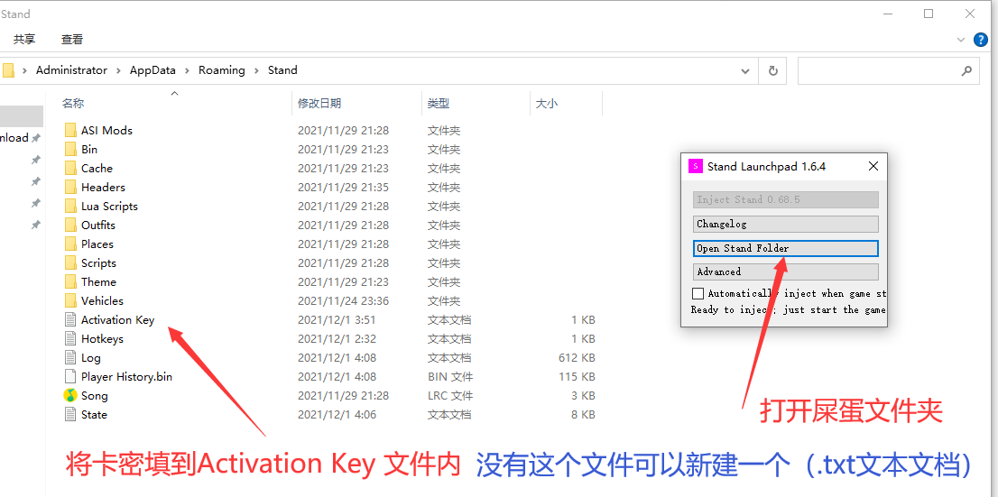
Task: Click Headers date 2021/11/29 21:35
Action: pos(343,187)
